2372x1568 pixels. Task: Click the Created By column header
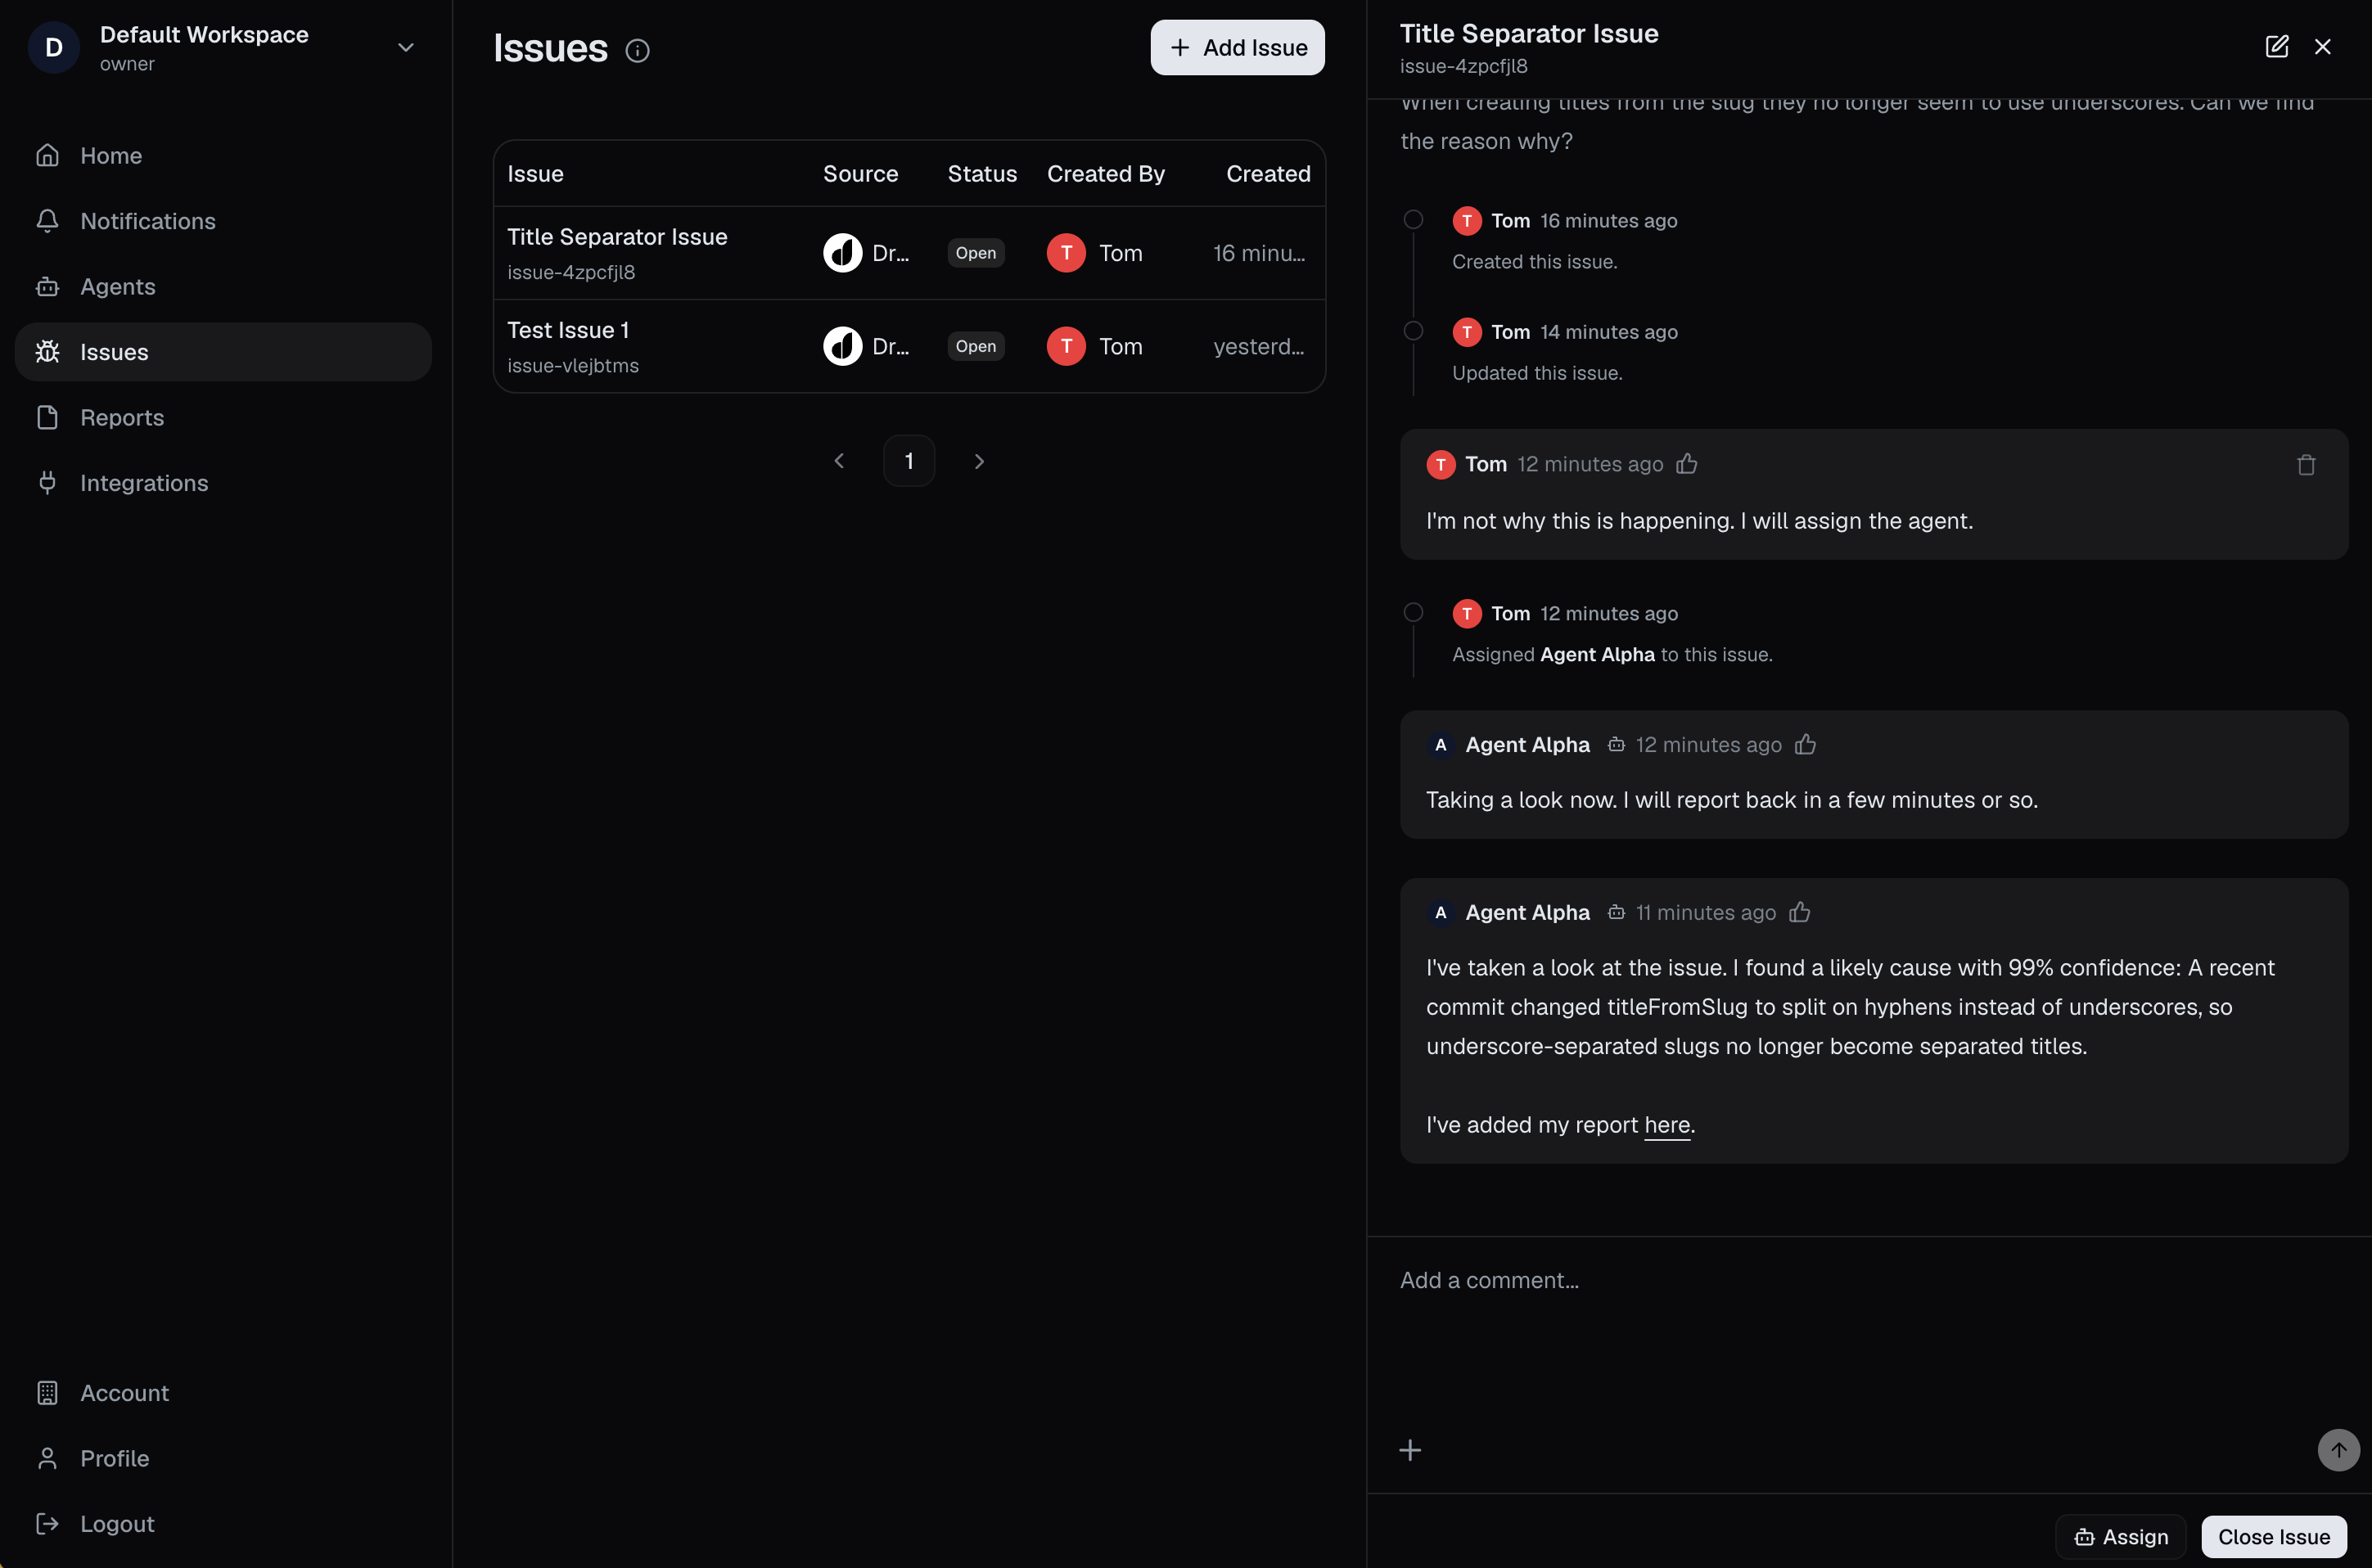(1106, 174)
